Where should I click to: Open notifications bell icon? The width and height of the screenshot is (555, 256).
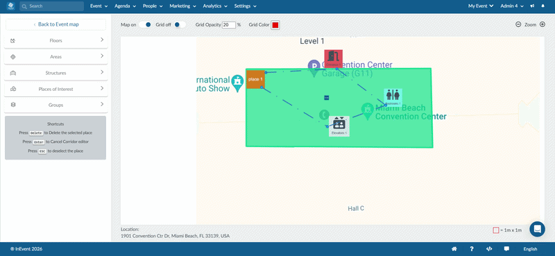pos(543,6)
